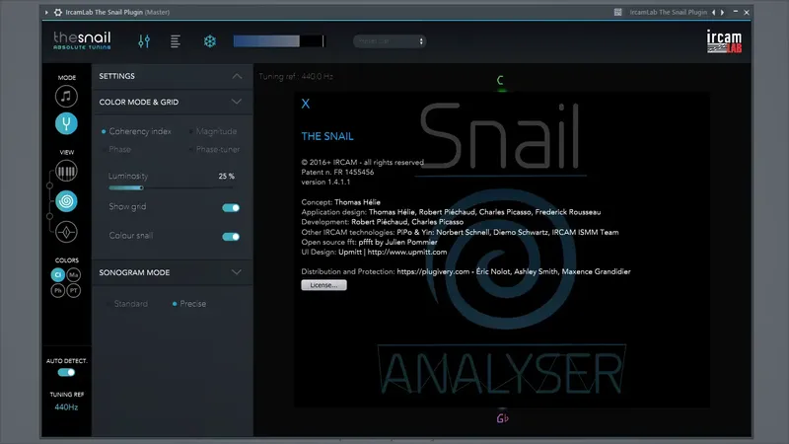Toggle the upper link node between views

50,185
